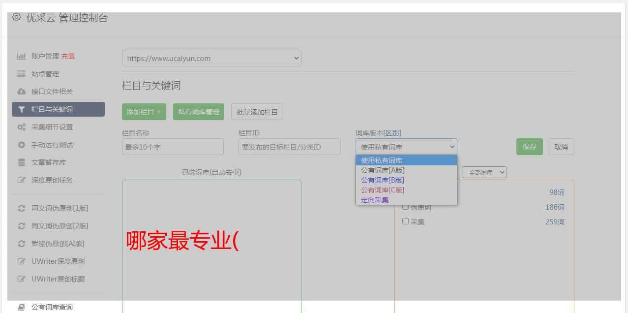Tick the 采集 checkbox

[x=406, y=221]
